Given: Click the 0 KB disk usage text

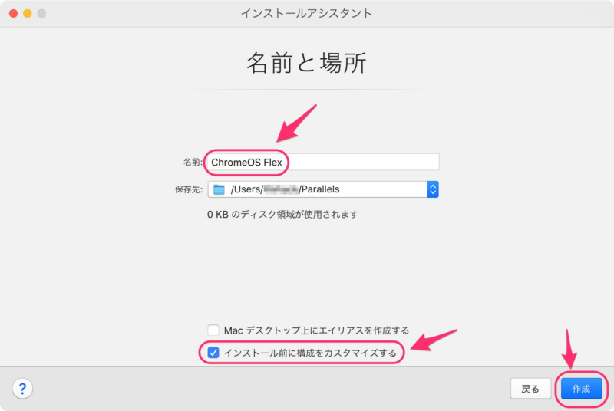Looking at the screenshot, I should 282,214.
